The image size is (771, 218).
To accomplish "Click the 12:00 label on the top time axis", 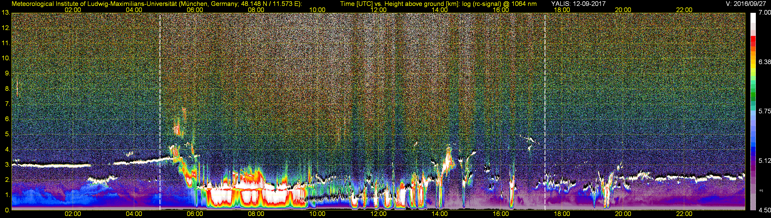I will point(378,10).
